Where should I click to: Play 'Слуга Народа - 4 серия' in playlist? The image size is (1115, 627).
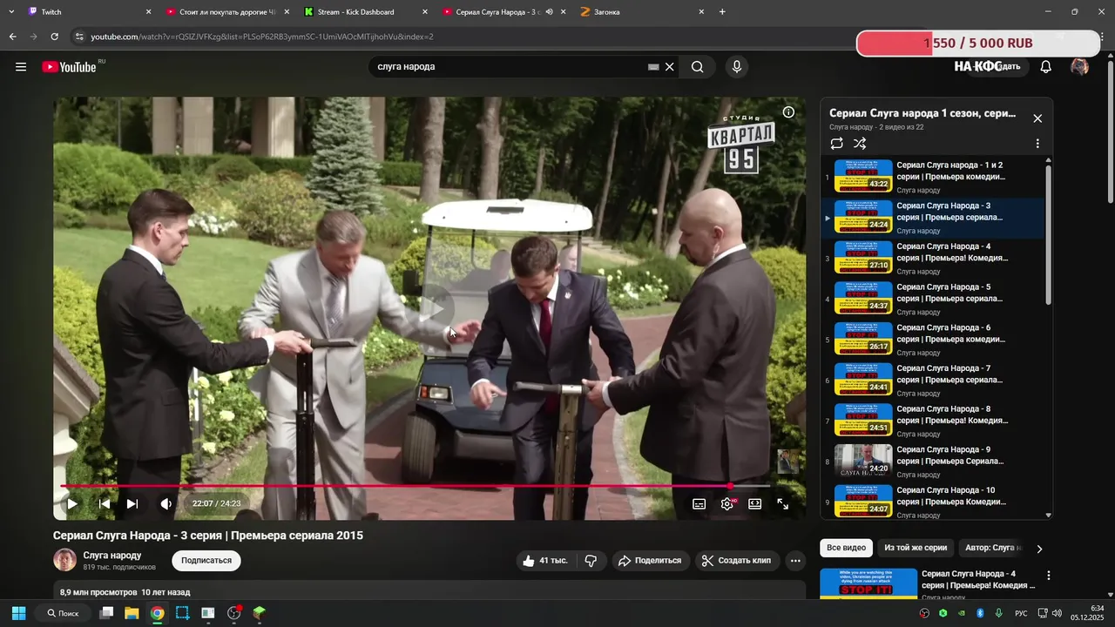tap(933, 258)
